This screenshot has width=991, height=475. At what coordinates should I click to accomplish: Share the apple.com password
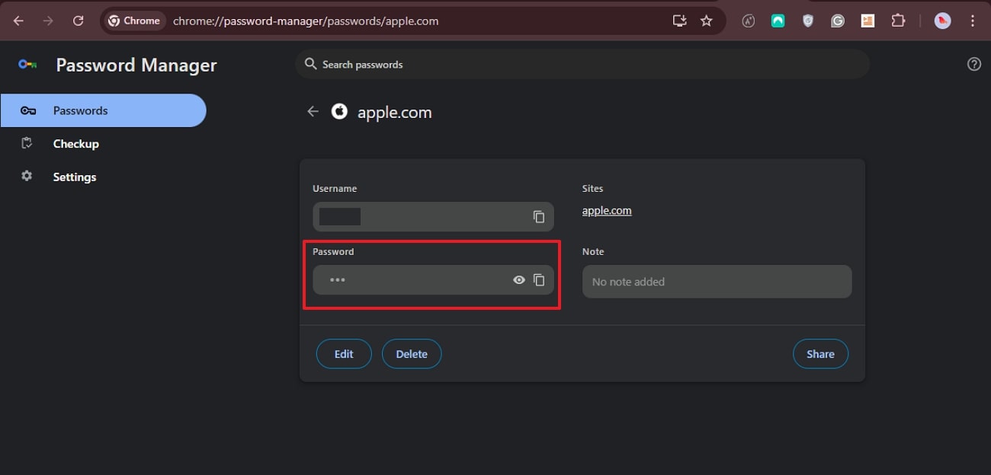[820, 354]
